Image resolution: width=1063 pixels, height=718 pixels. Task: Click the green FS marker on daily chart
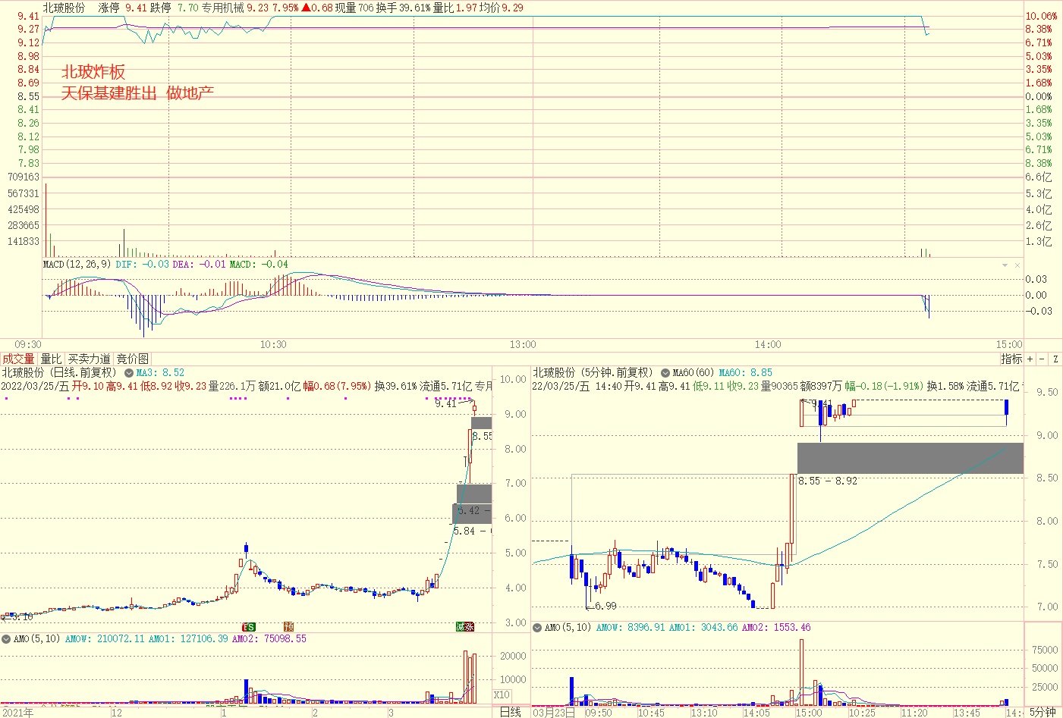point(248,626)
